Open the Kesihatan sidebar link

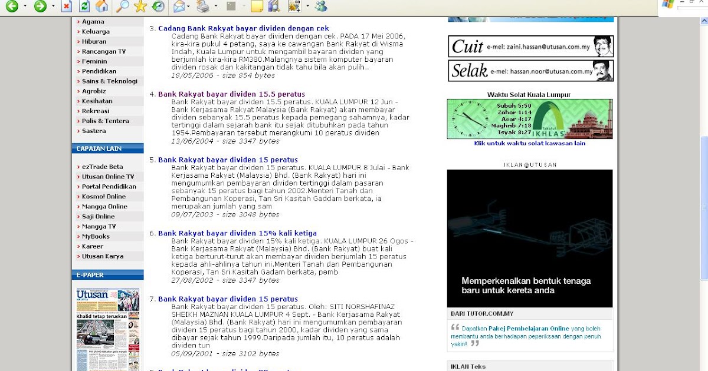[97, 101]
